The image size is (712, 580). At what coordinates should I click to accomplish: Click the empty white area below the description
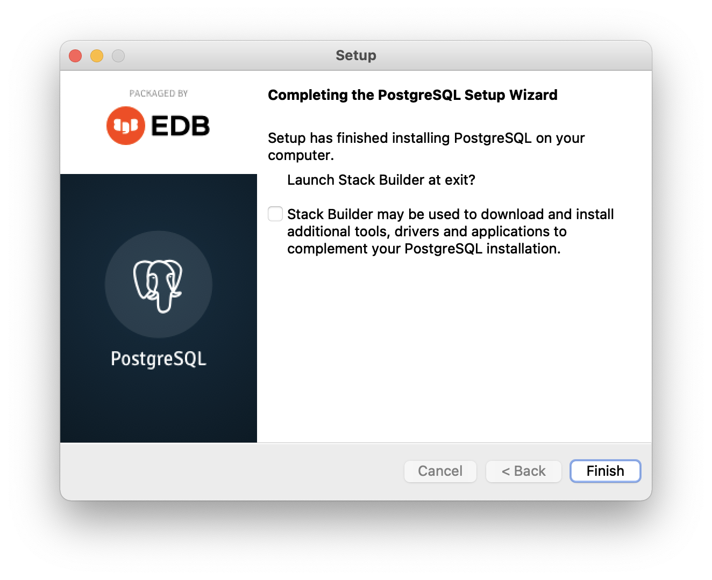pyautogui.click(x=454, y=349)
